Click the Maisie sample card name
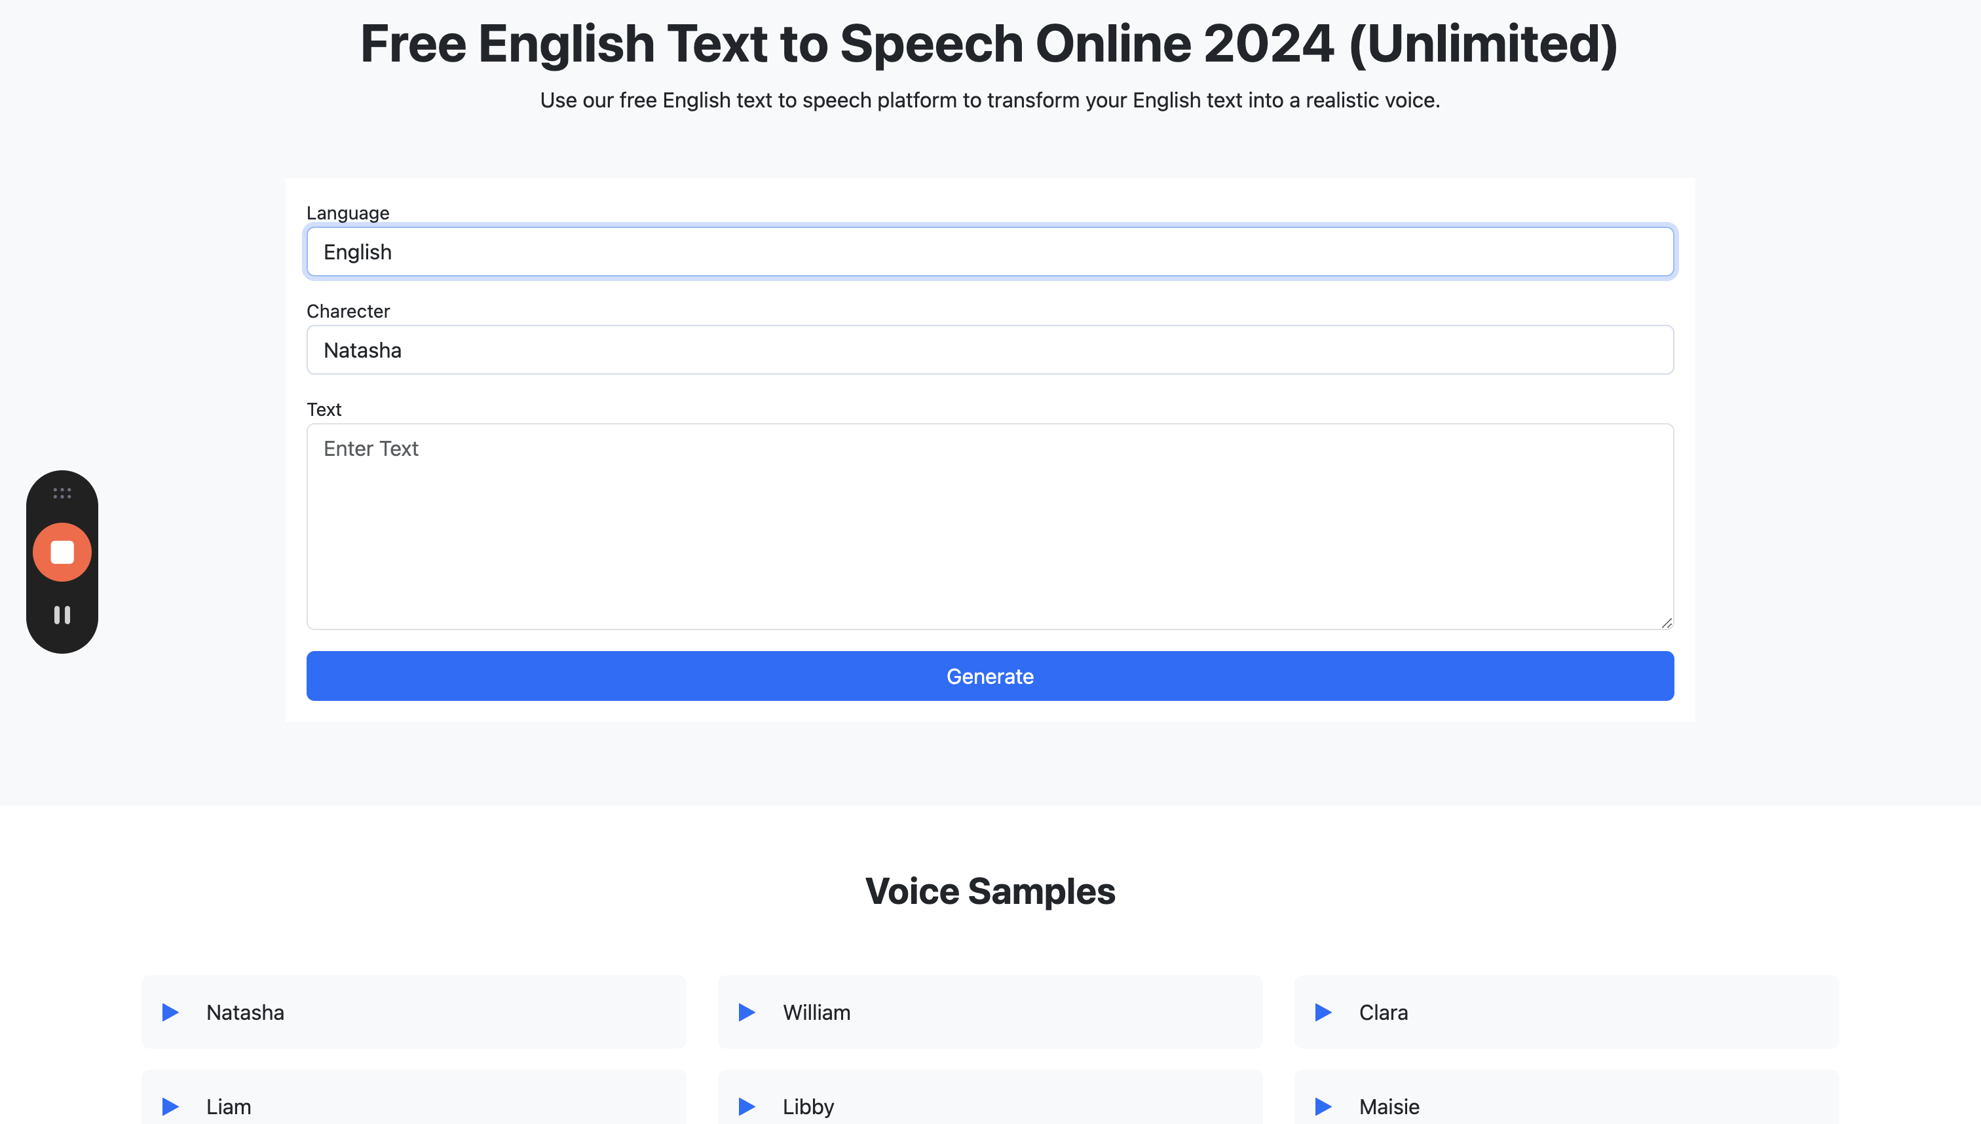Screen dimensions: 1981x1124 1389,1106
